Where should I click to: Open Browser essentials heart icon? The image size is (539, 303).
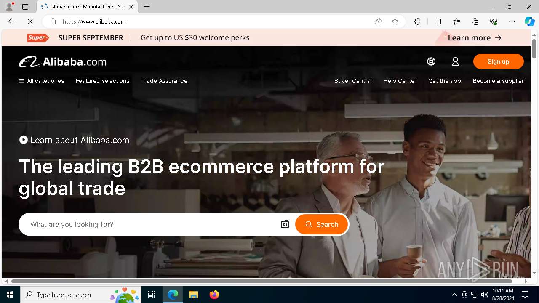494,21
